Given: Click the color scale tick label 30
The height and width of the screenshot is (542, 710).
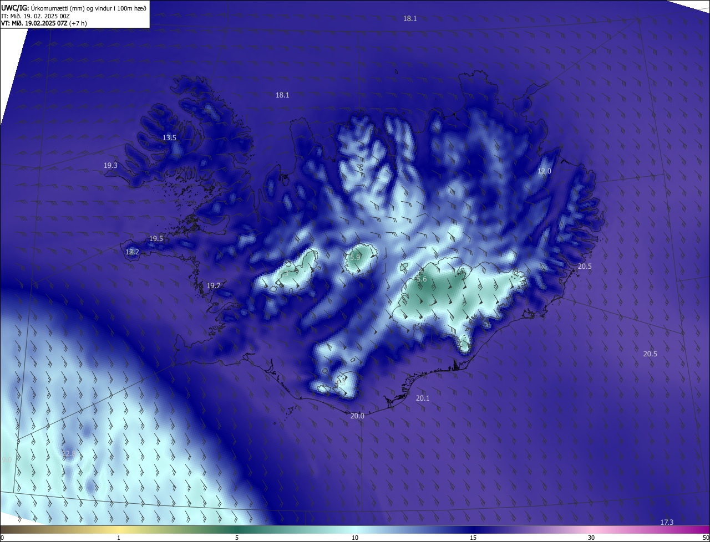Looking at the screenshot, I should point(591,538).
